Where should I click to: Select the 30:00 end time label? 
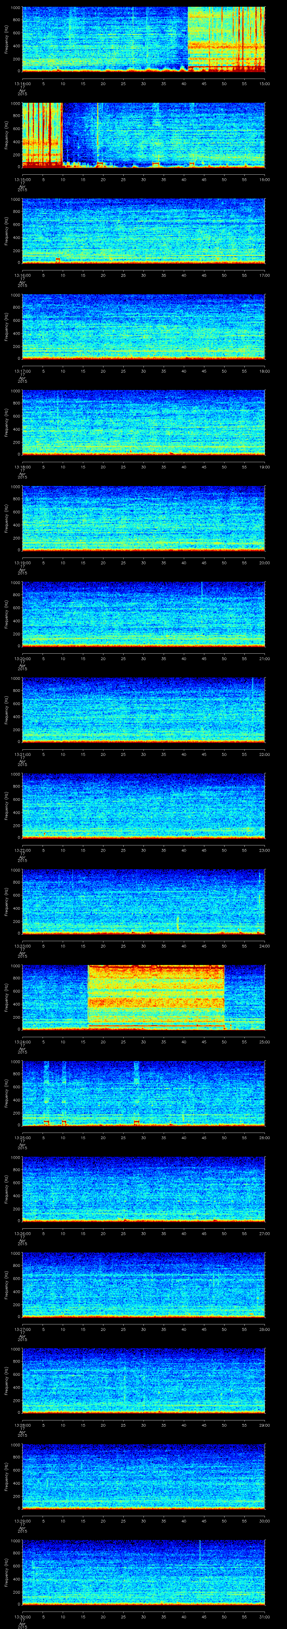coord(264,1521)
